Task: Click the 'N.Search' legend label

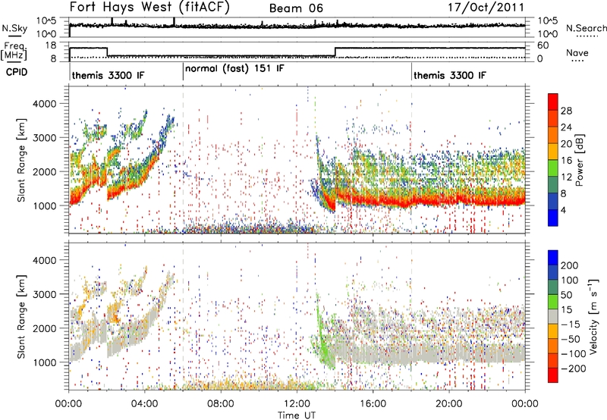Action: click(586, 28)
